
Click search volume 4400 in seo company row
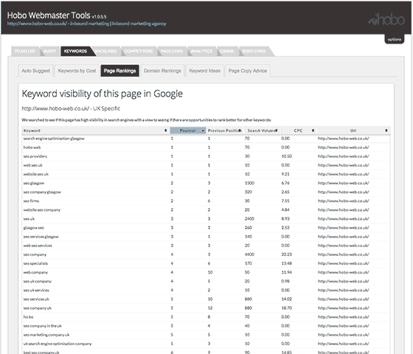click(x=249, y=254)
